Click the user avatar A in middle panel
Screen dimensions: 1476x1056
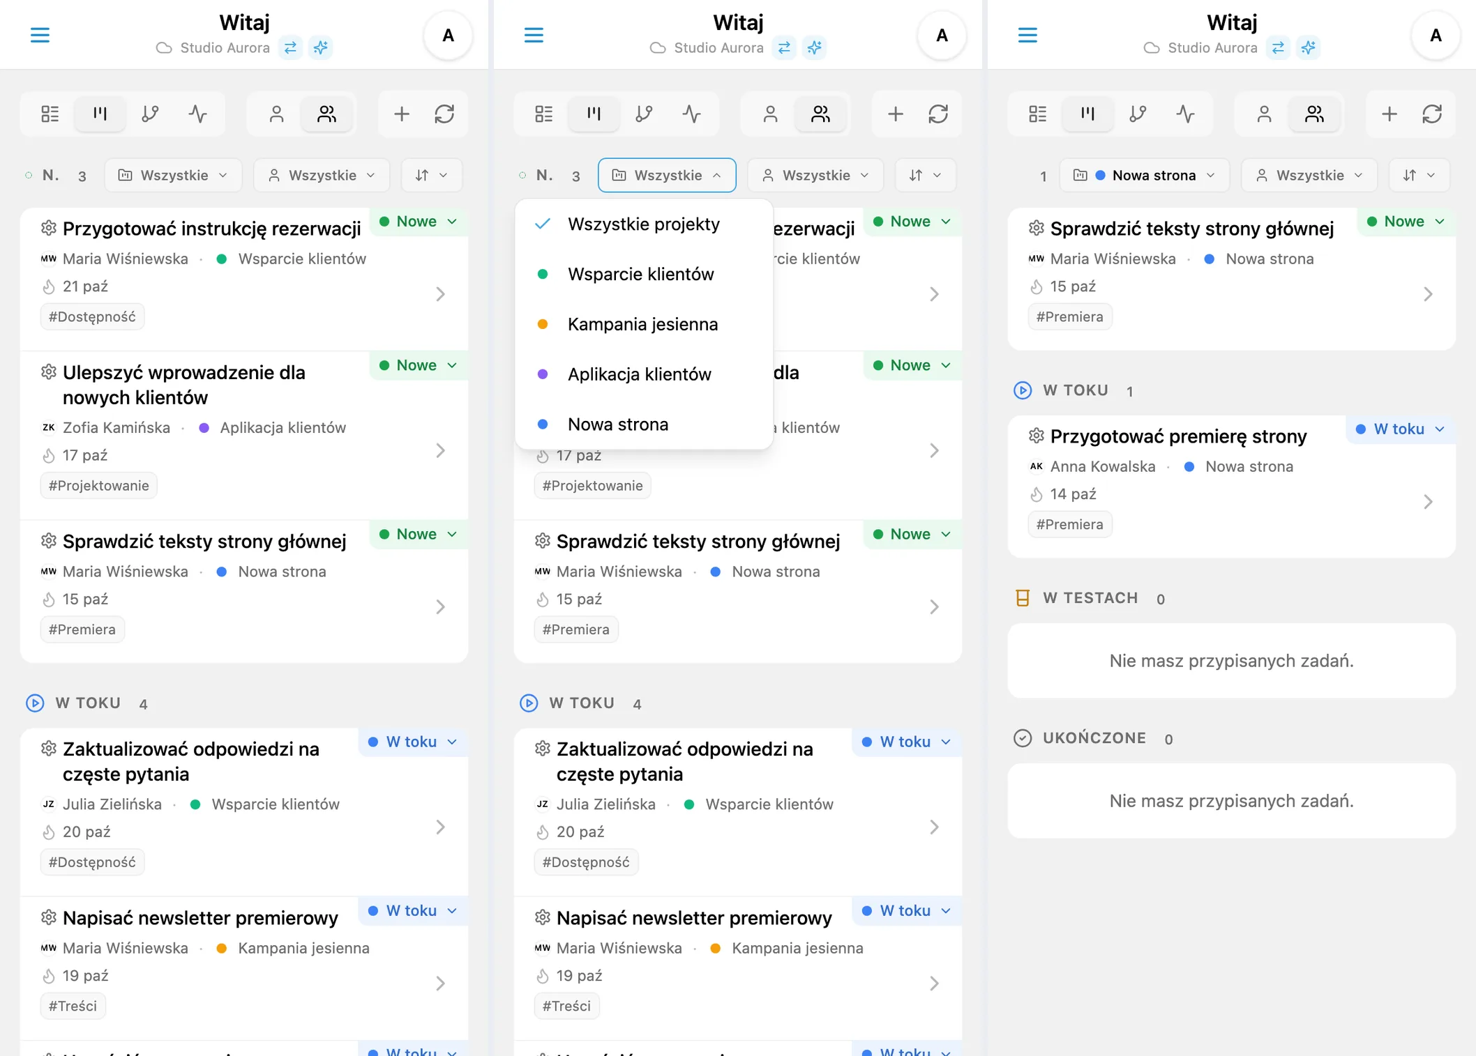tap(942, 35)
